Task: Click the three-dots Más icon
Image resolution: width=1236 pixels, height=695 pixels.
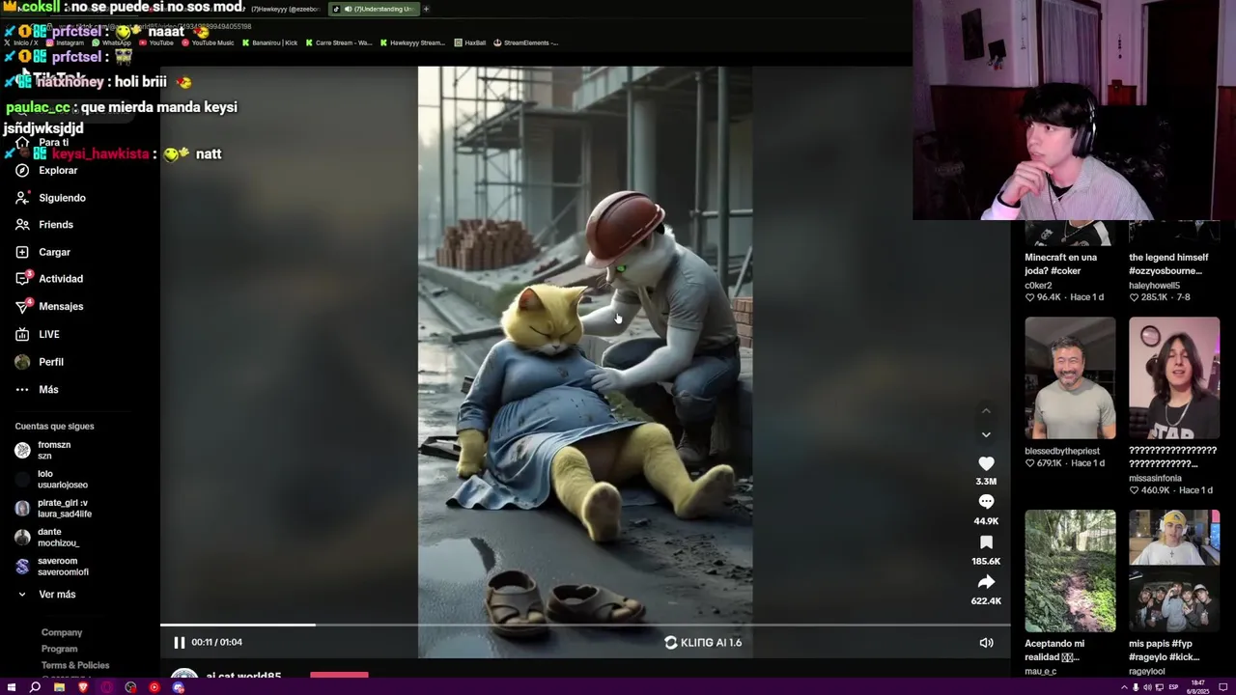Action: click(x=22, y=390)
